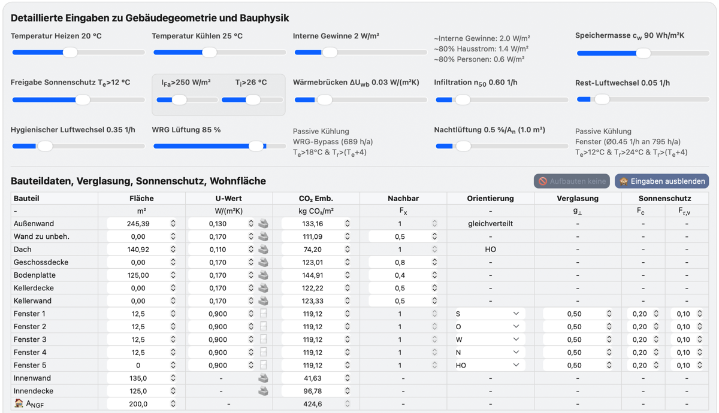The height and width of the screenshot is (413, 719).
Task: Click the Temperatur Heizen slider handle
Action: 70,52
